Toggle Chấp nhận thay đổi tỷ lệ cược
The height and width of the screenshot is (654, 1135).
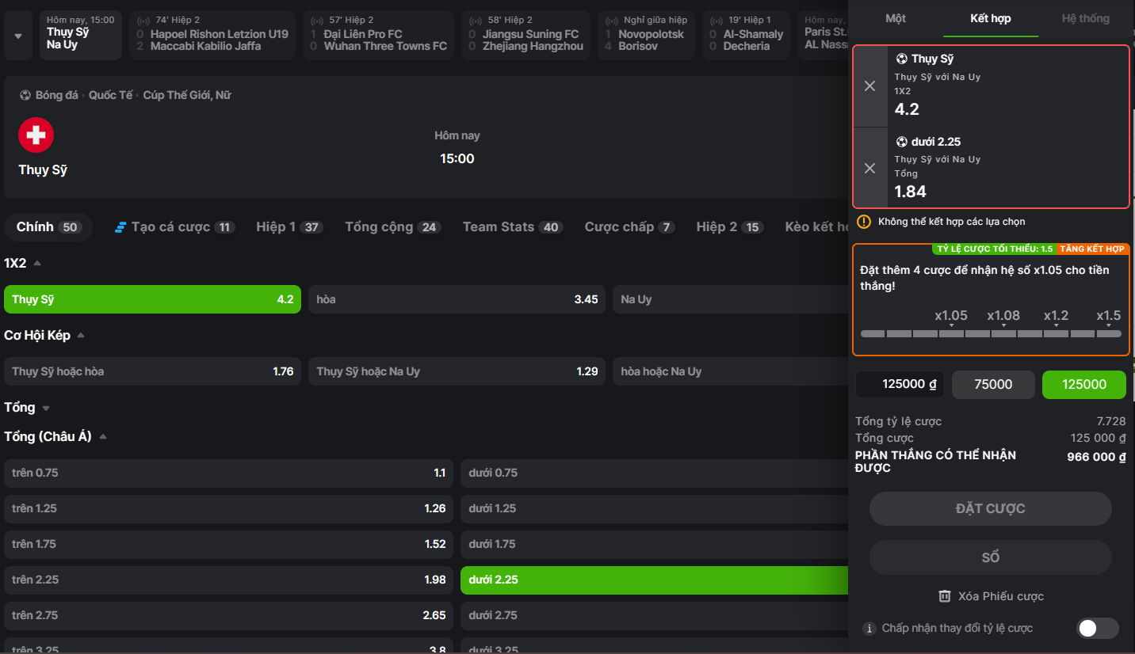click(x=1097, y=628)
